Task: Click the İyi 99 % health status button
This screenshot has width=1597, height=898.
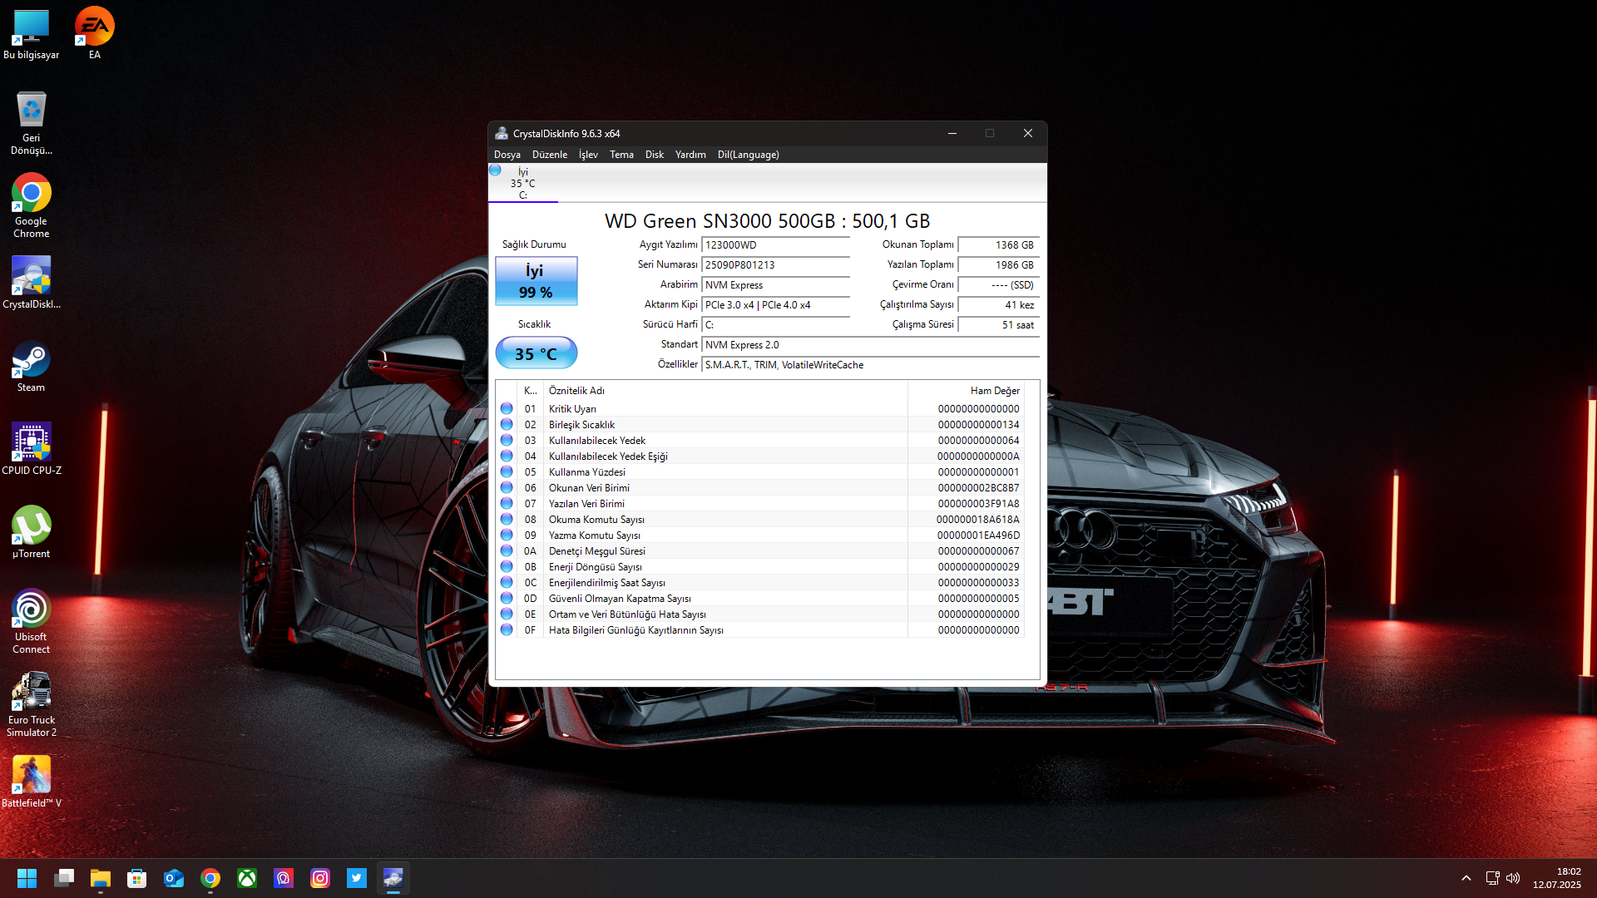Action: (x=536, y=281)
